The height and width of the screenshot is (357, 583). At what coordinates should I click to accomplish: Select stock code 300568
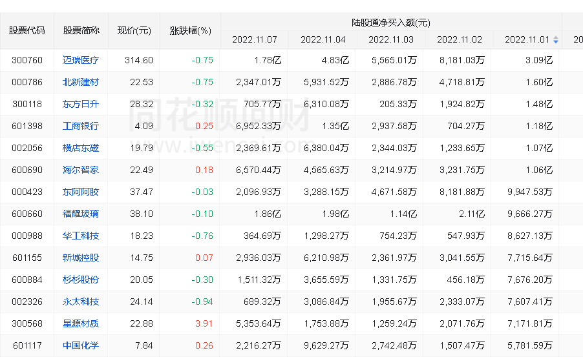pyautogui.click(x=27, y=323)
